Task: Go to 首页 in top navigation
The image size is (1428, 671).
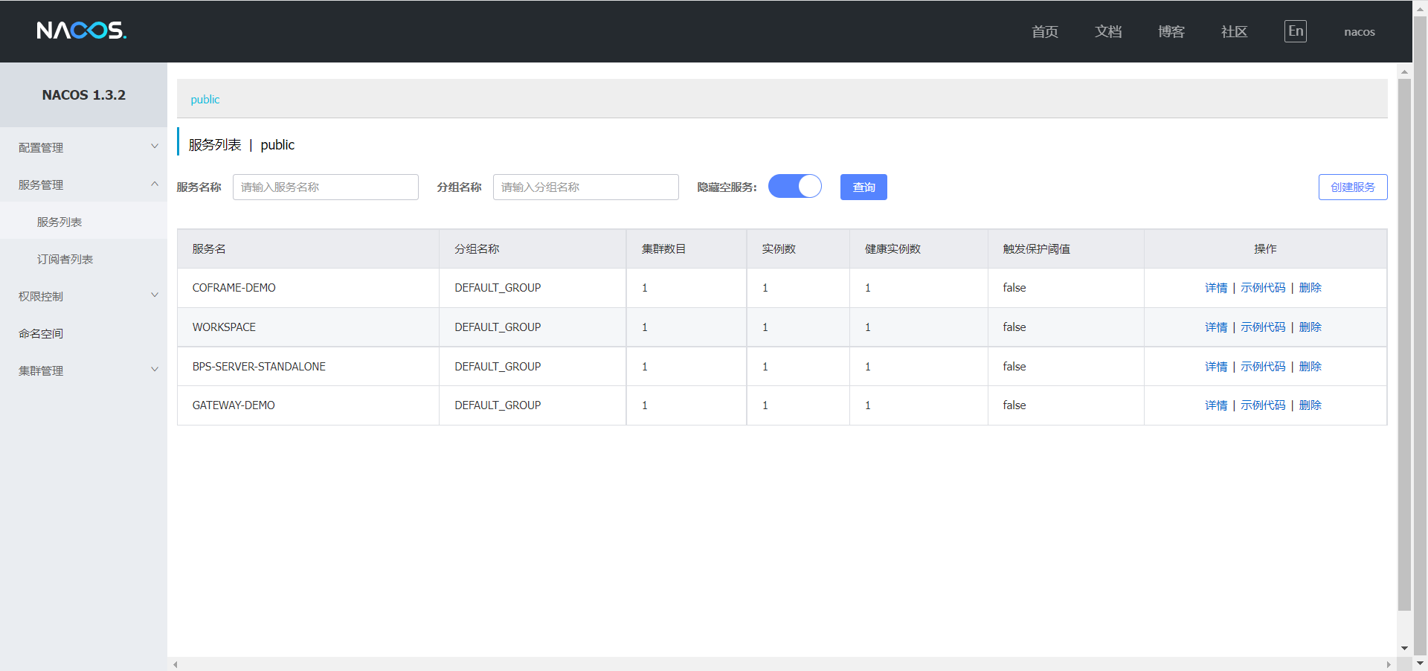Action: pos(1045,31)
